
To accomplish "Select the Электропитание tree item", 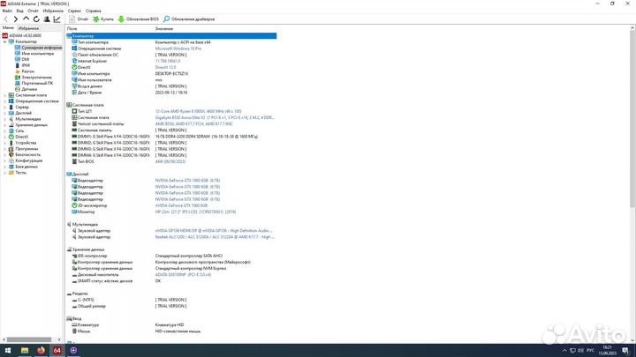I will (36, 78).
